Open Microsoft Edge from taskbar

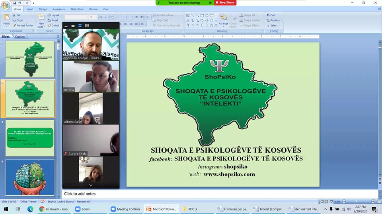(x=30, y=209)
